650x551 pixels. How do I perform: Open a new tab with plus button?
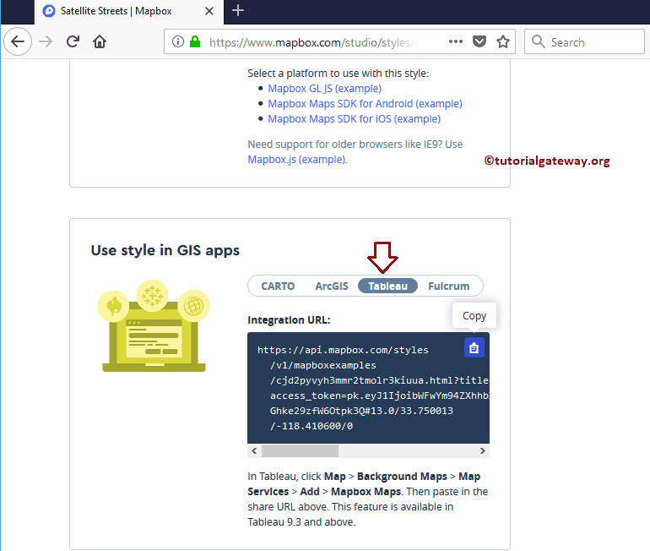coord(238,10)
